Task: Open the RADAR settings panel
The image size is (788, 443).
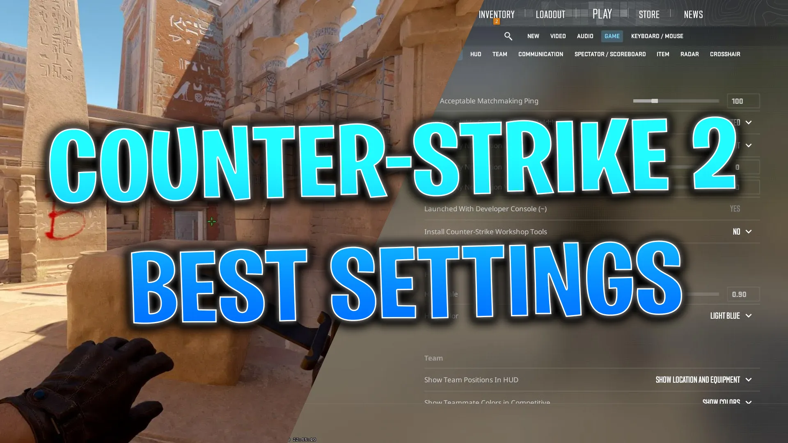Action: tap(689, 54)
